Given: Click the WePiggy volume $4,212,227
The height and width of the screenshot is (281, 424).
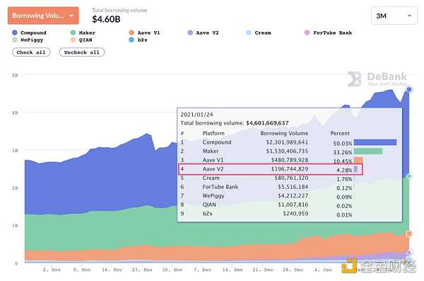Looking at the screenshot, I should point(293,195).
